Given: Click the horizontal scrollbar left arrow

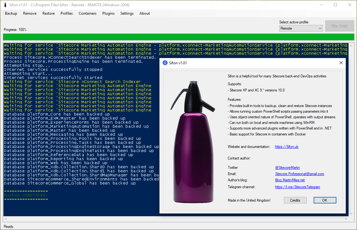Looking at the screenshot, I should pyautogui.click(x=6, y=219).
